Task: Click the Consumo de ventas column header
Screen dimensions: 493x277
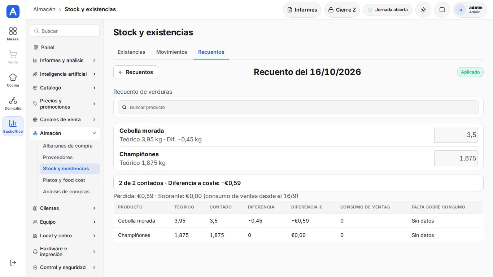Action: (x=365, y=207)
